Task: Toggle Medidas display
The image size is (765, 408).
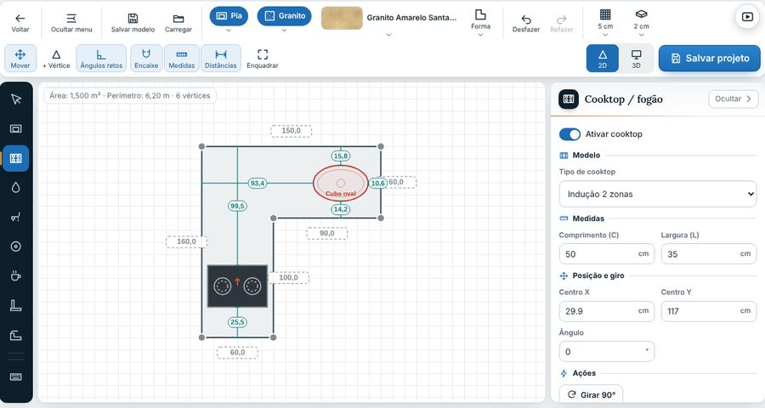Action: (182, 58)
